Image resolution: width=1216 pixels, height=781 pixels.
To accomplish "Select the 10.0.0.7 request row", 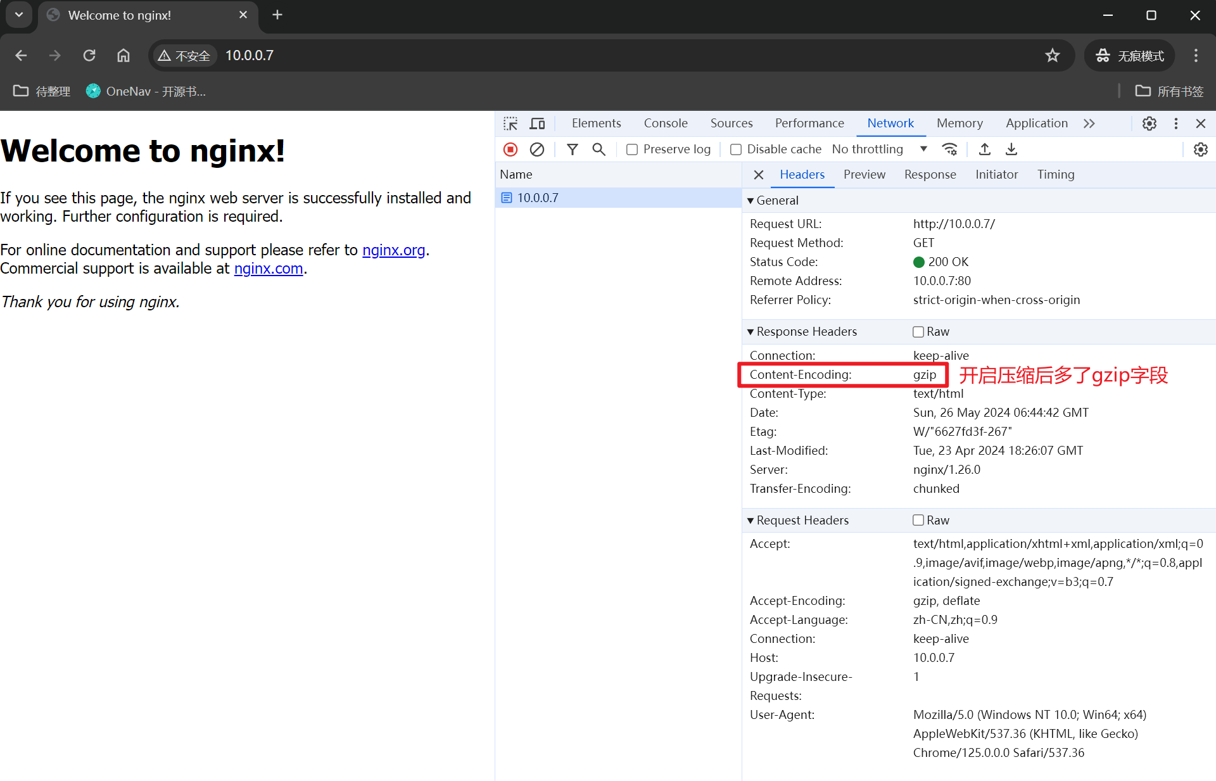I will [x=618, y=198].
